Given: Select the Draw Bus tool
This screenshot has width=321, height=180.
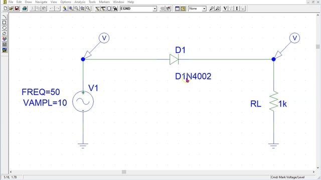Looking at the screenshot, I should point(103,8).
